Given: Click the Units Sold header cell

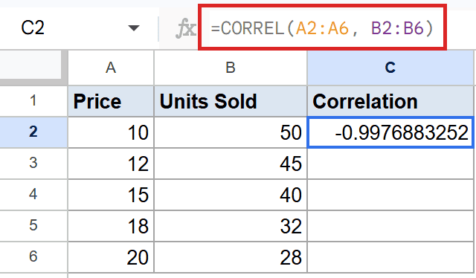Looking at the screenshot, I should pos(231,101).
